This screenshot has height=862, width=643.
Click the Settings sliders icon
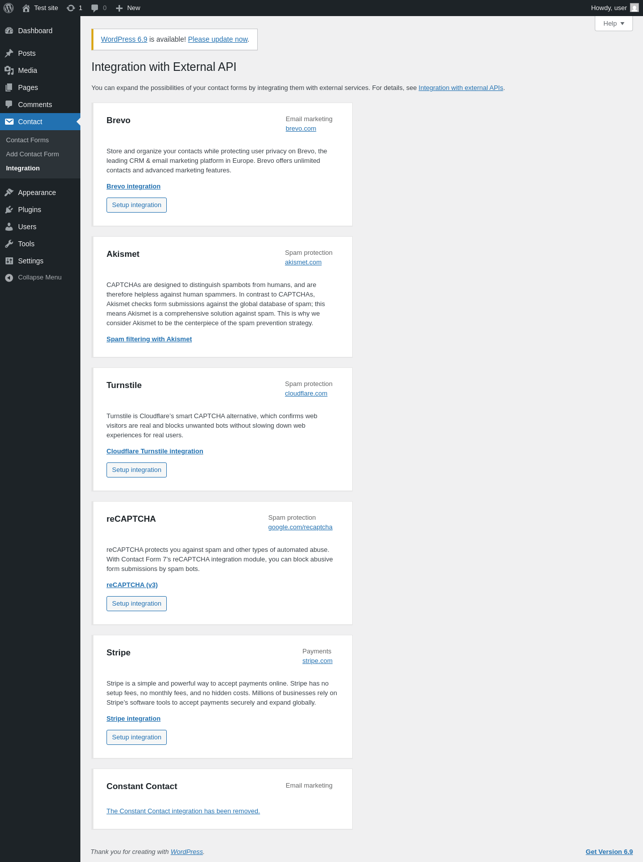(9, 261)
